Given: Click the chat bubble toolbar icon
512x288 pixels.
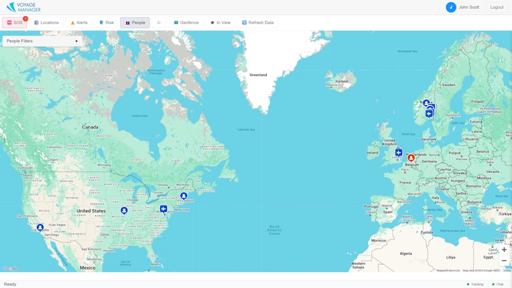Looking at the screenshot, I should [159, 23].
